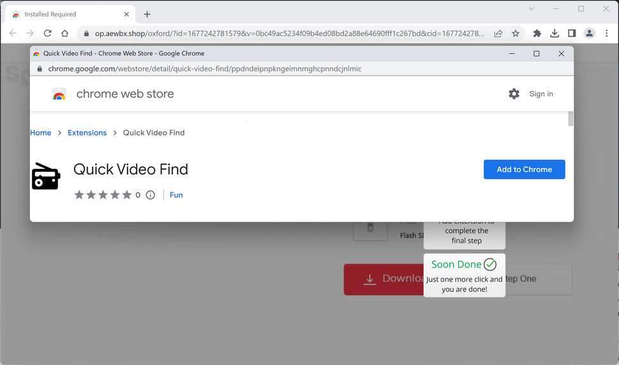Click the Chrome Web Store rainbow logo
The image size is (619, 365).
(59, 94)
